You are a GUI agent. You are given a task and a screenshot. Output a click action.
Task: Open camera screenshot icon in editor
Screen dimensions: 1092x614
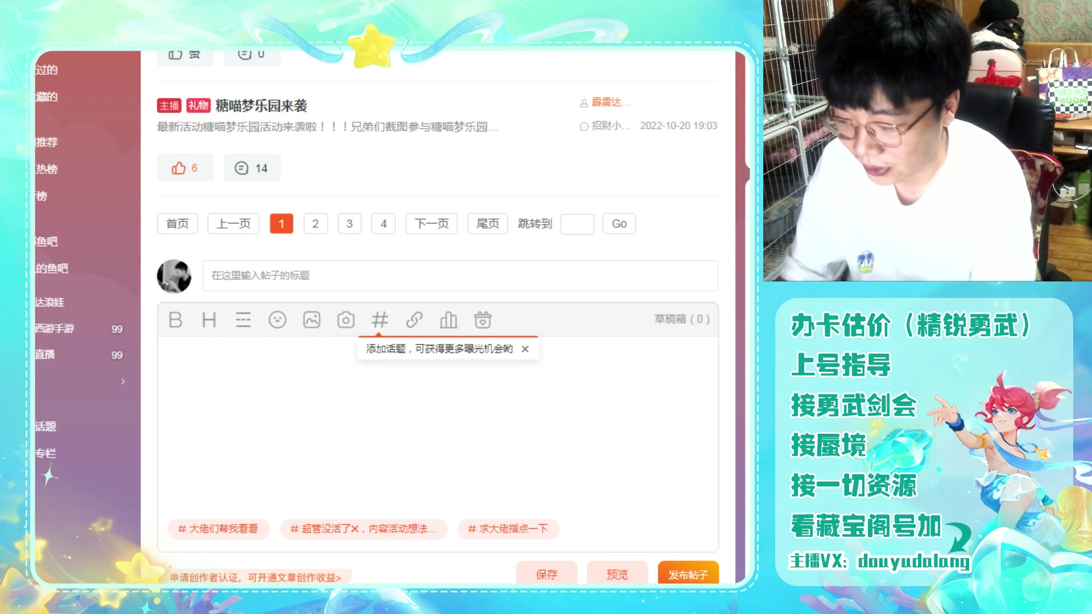tap(346, 320)
